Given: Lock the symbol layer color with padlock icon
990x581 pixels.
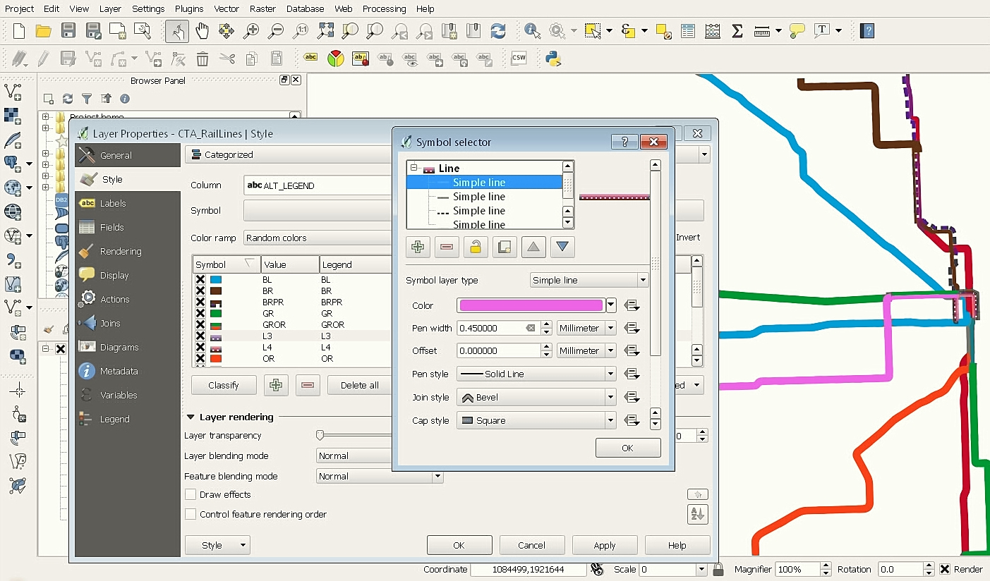Looking at the screenshot, I should click(x=476, y=247).
